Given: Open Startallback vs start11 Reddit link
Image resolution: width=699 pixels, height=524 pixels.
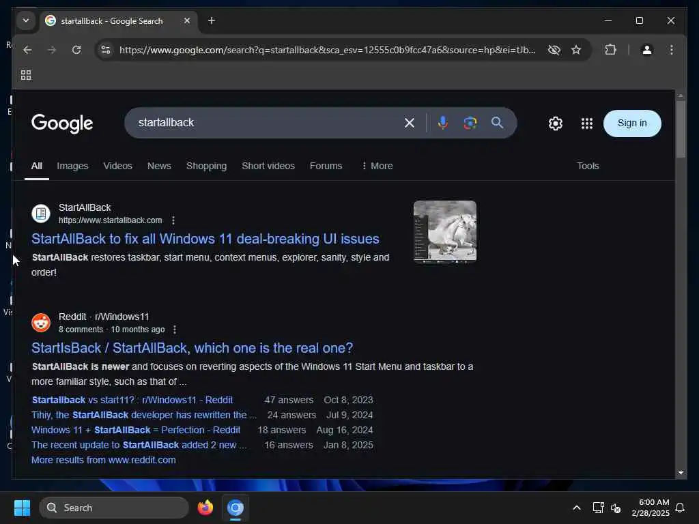Looking at the screenshot, I should [x=132, y=400].
